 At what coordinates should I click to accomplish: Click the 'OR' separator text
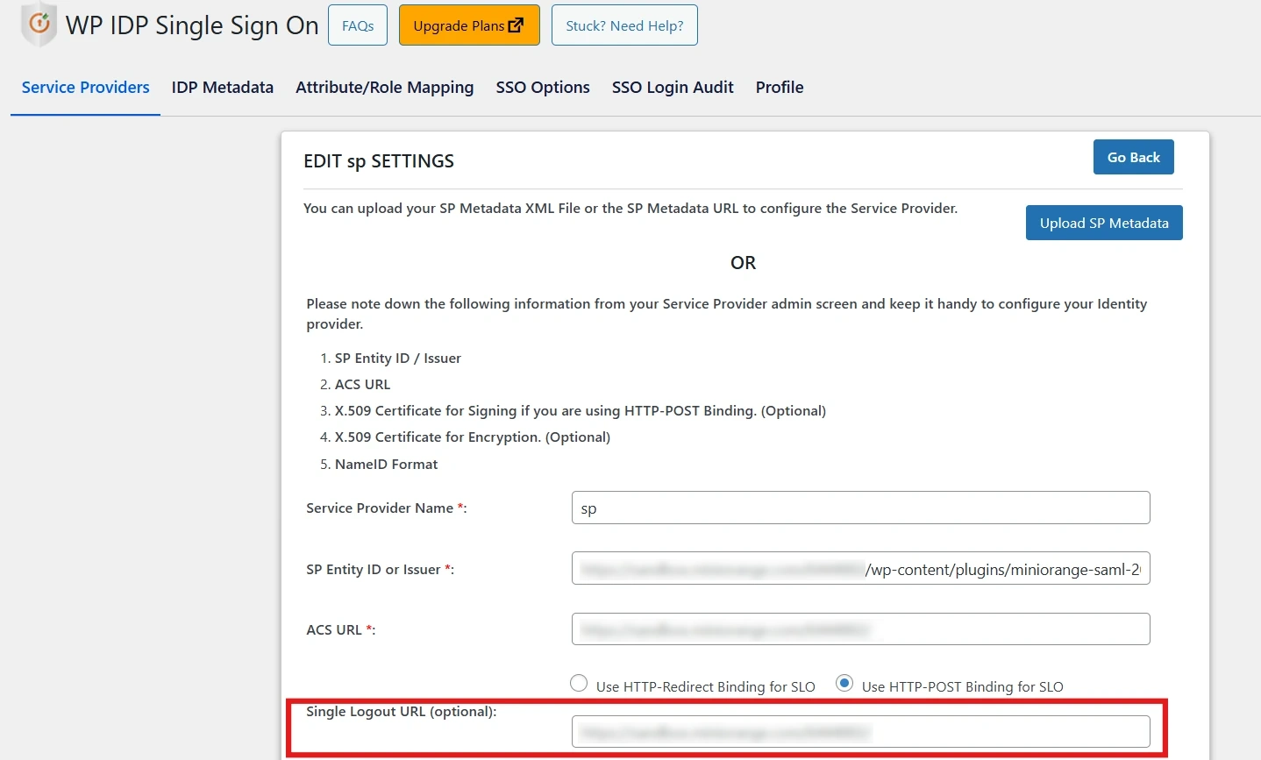[x=743, y=263]
